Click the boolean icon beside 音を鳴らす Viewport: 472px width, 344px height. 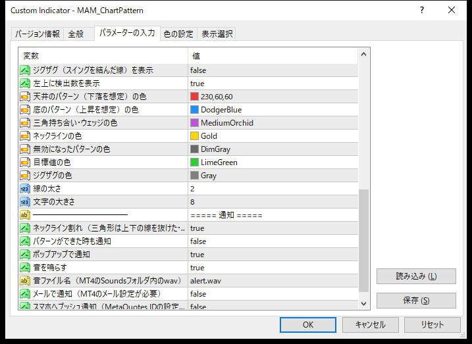[25, 268]
